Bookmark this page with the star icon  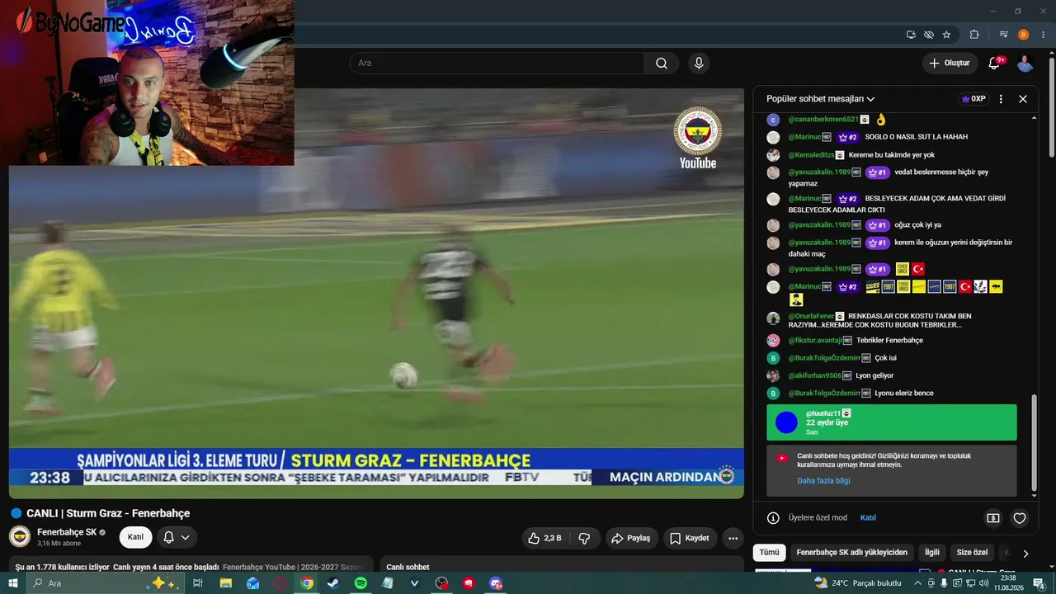[x=946, y=35]
